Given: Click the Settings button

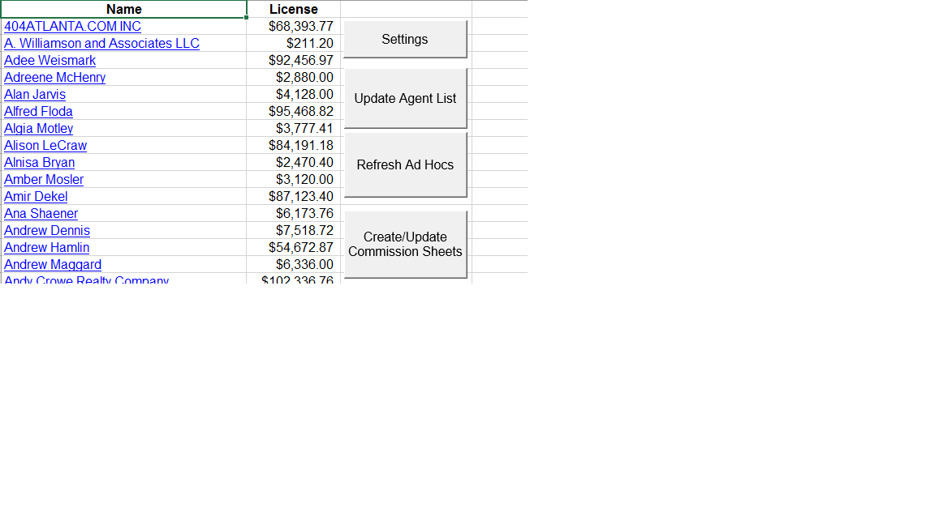Looking at the screenshot, I should [405, 39].
